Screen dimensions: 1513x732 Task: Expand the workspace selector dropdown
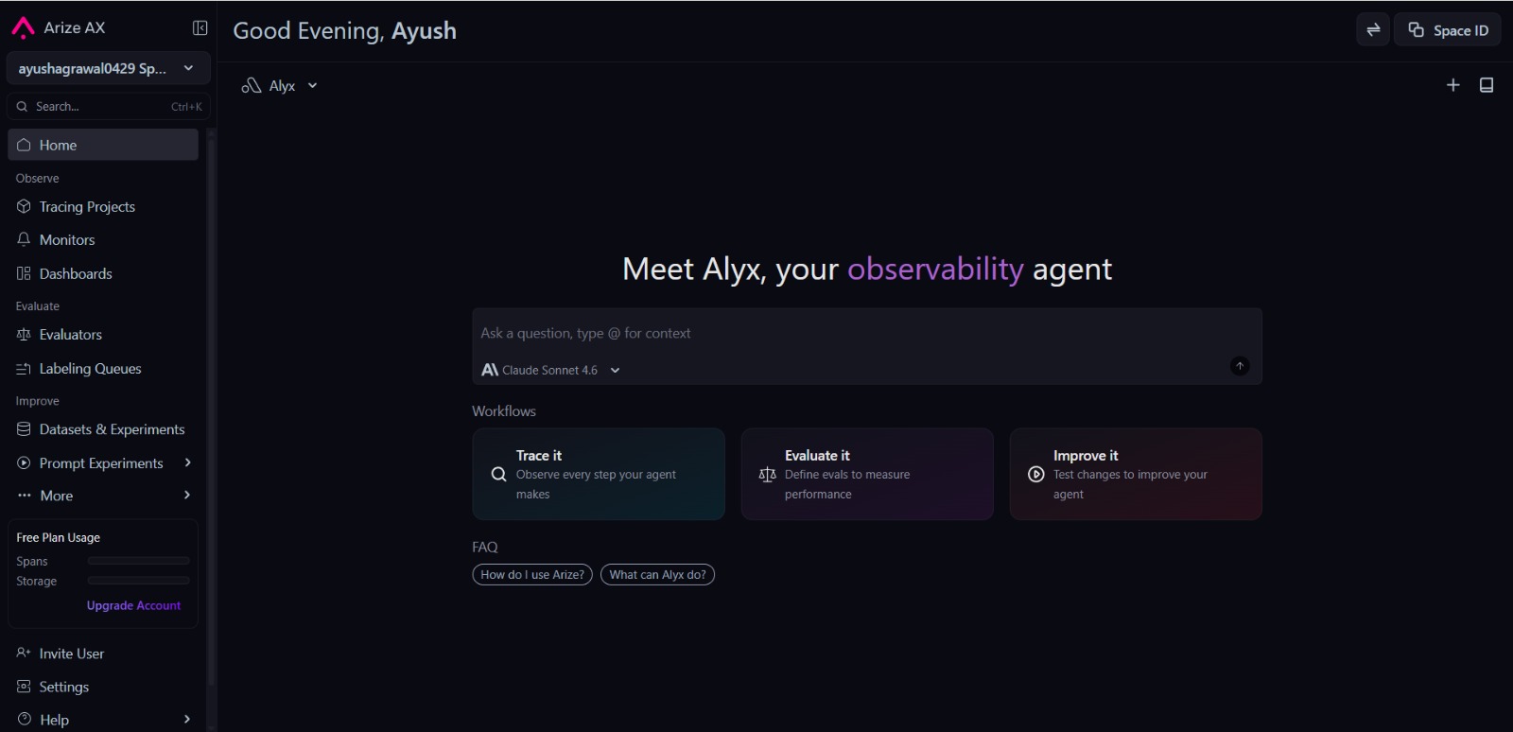108,68
